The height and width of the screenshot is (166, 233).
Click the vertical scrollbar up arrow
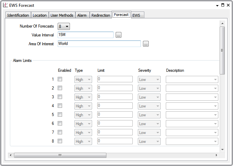(222, 23)
